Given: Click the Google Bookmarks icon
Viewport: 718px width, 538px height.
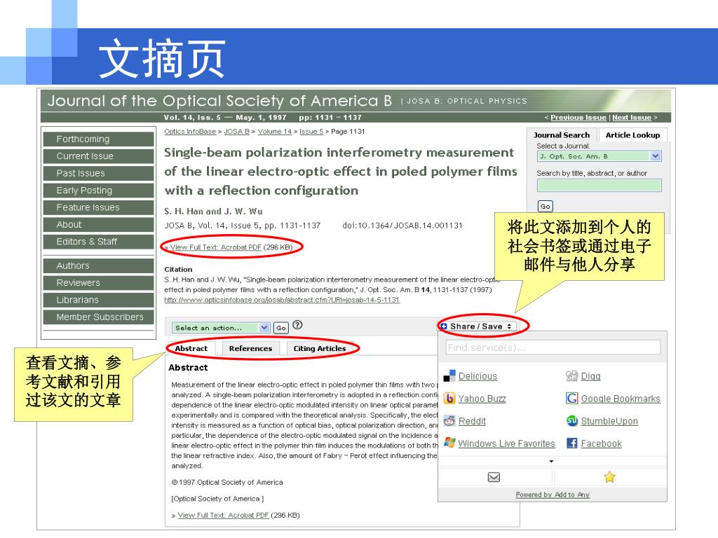Looking at the screenshot, I should (x=571, y=399).
